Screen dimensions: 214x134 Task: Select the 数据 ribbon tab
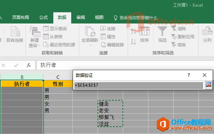[x=62, y=18]
